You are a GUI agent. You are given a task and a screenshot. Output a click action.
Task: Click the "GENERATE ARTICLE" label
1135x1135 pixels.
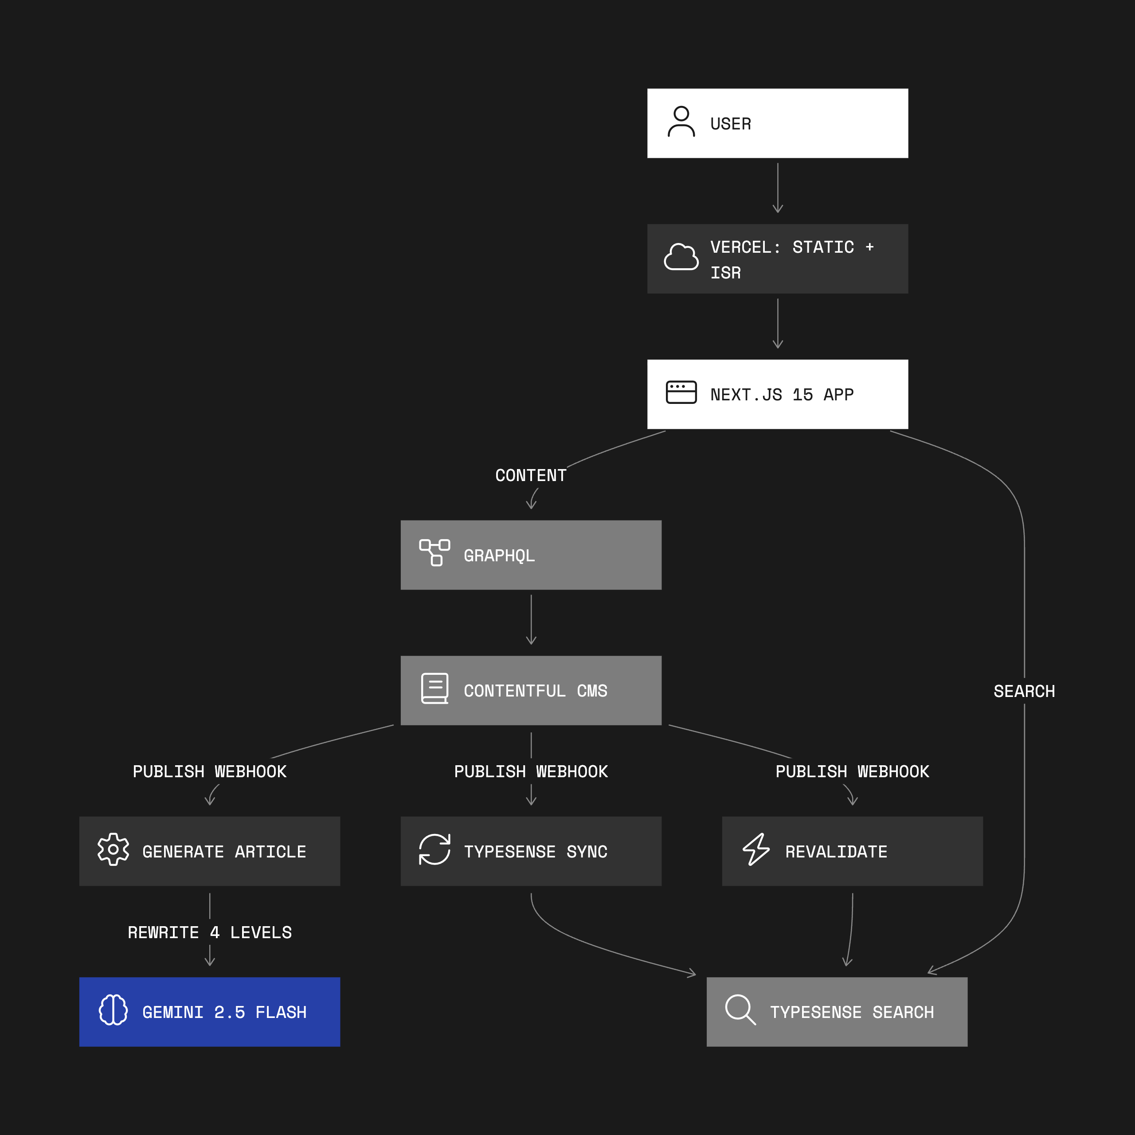224,852
